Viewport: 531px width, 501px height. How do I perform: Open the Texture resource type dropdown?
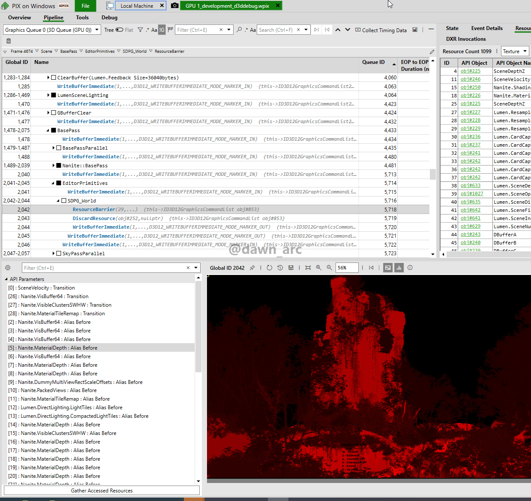click(515, 51)
